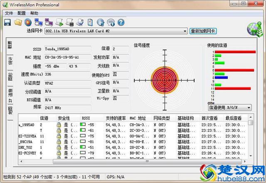Click the globe icon in toolbar
The width and height of the screenshot is (266, 183).
pyautogui.click(x=101, y=22)
